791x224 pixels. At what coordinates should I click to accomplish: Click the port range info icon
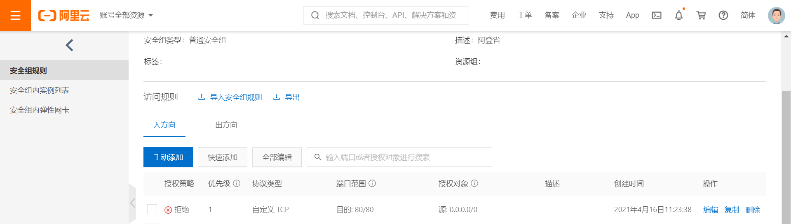pos(372,183)
